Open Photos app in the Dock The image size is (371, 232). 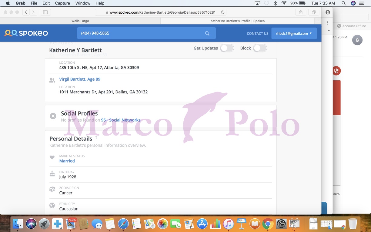[163, 224]
